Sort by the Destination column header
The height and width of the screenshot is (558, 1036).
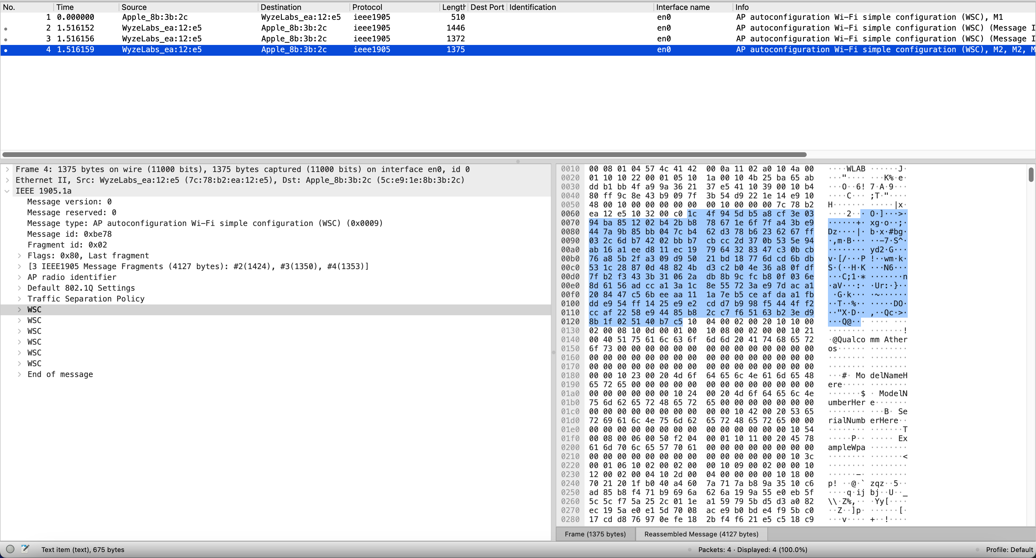pyautogui.click(x=304, y=7)
